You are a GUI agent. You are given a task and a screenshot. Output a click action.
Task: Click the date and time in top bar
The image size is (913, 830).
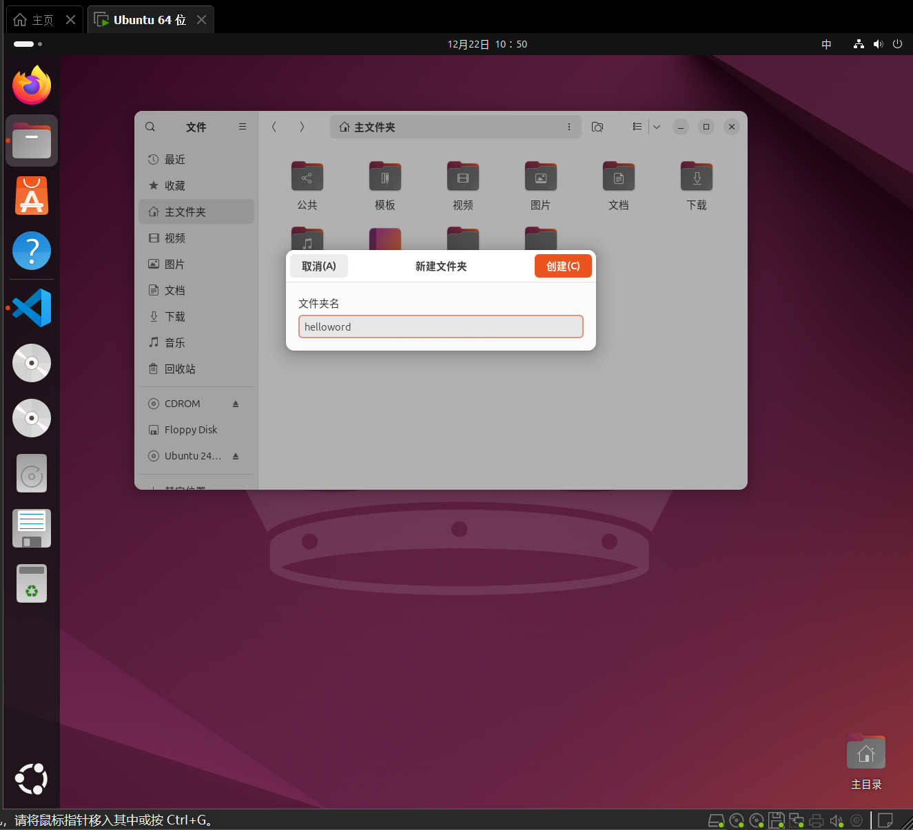pos(487,44)
